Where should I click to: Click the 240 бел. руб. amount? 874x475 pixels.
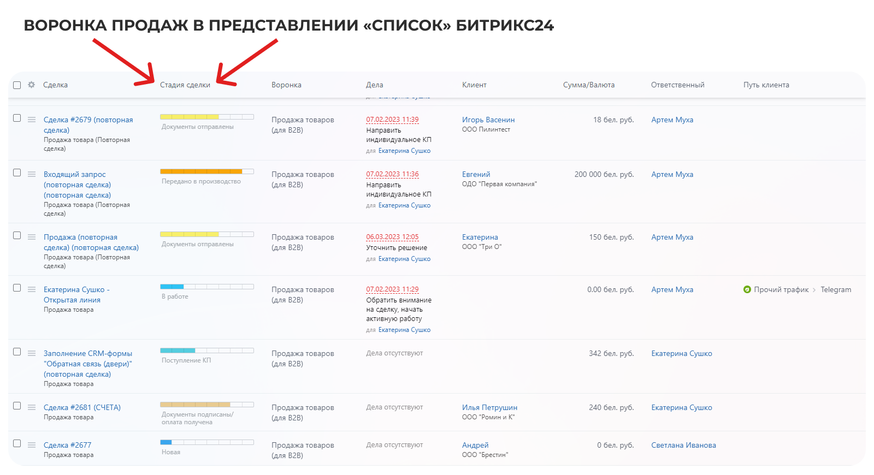611,407
